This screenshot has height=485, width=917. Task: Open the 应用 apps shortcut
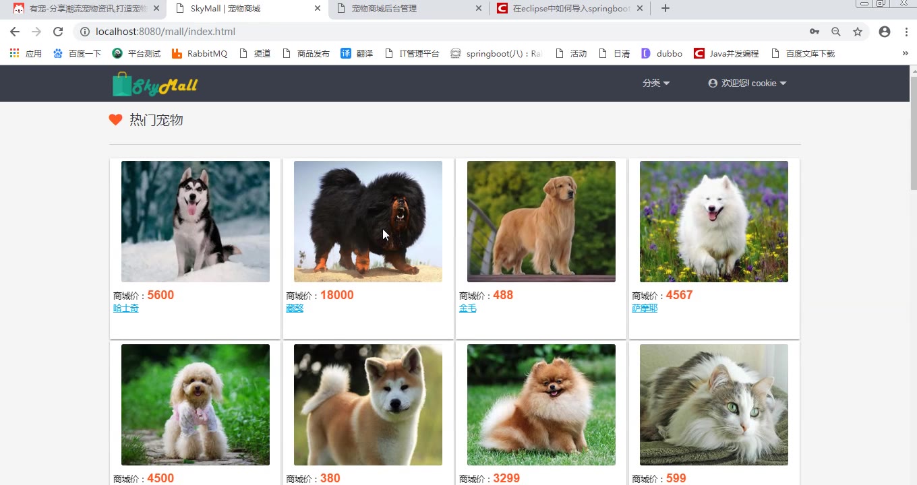(x=26, y=53)
